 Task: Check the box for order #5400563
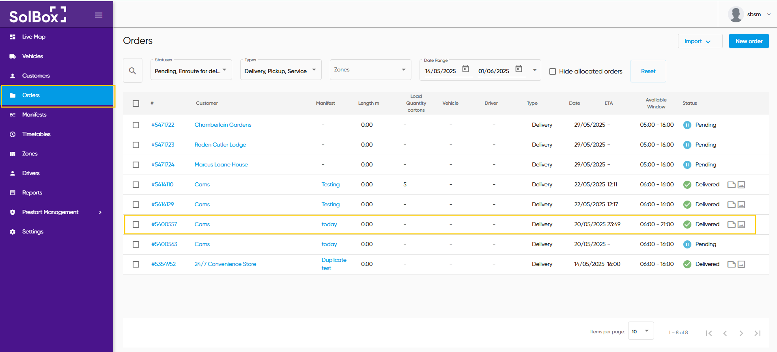136,244
